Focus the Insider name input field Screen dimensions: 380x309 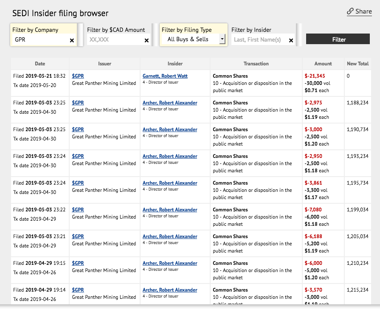259,39
